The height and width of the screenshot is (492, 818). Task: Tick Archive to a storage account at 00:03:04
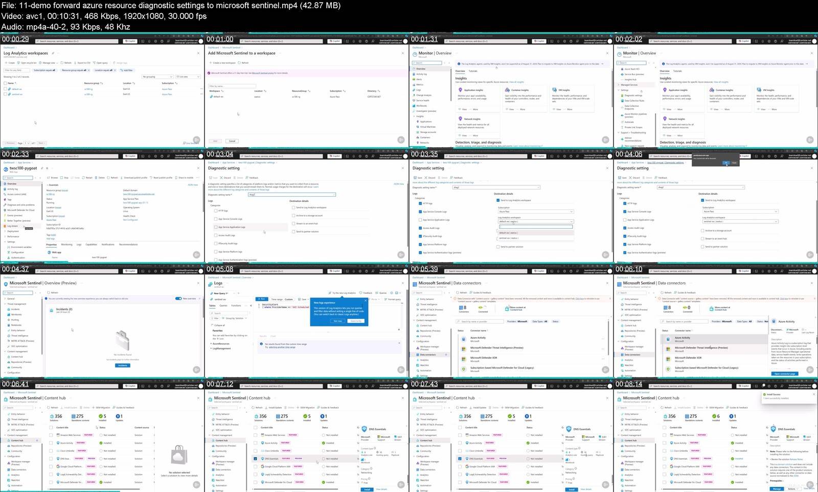pyautogui.click(x=293, y=216)
